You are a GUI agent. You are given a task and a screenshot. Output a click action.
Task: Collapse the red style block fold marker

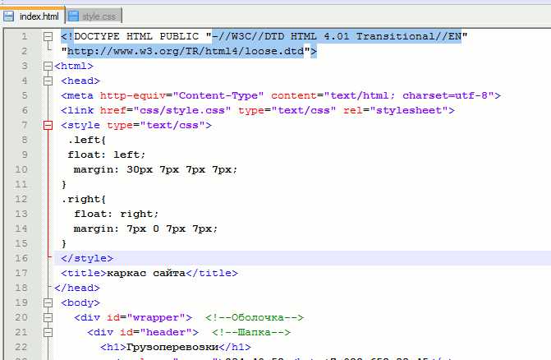[x=48, y=125]
